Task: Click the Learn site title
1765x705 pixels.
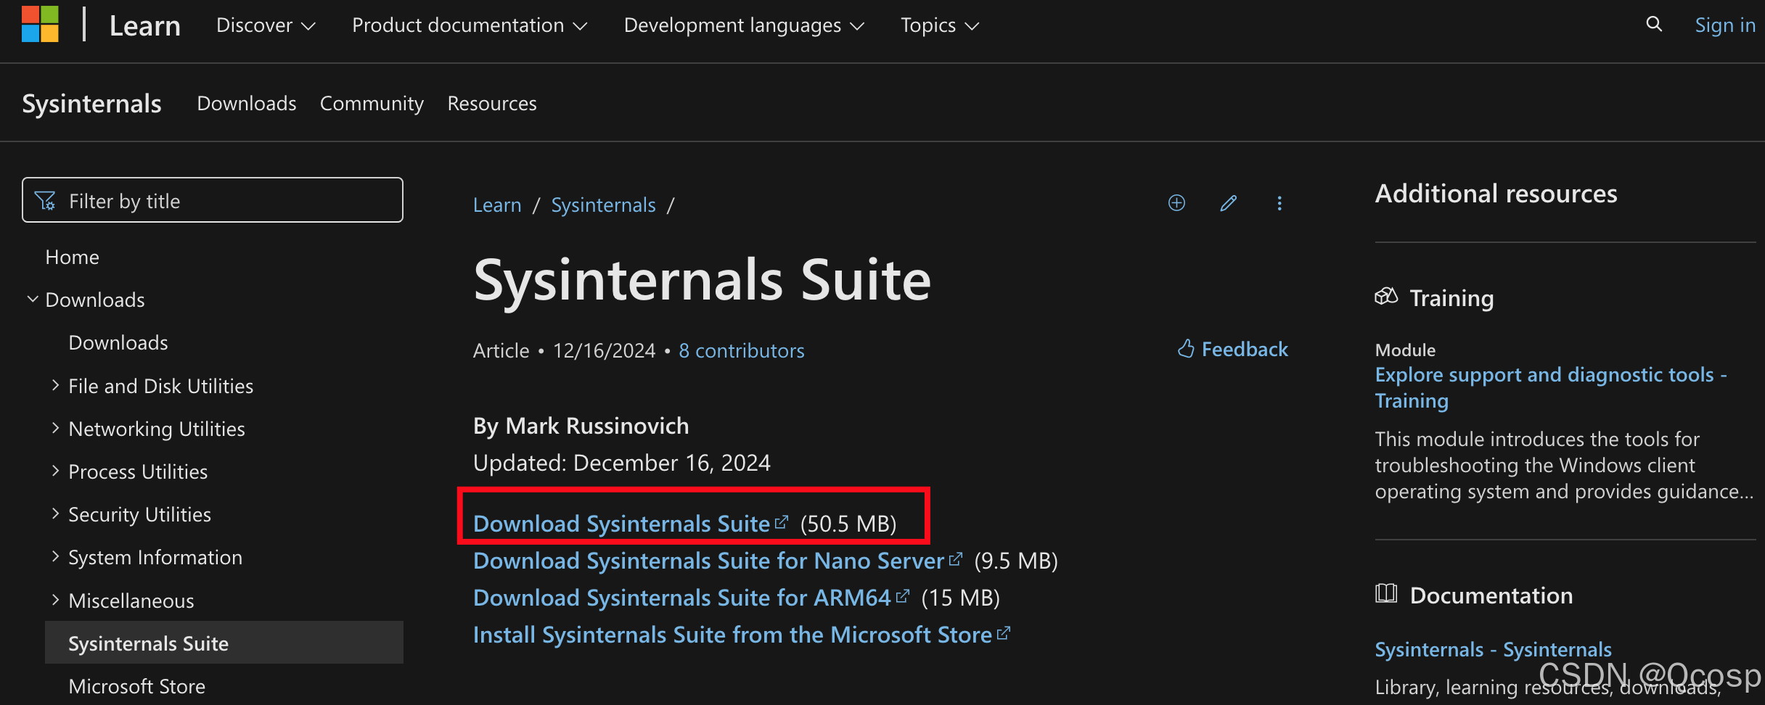Action: tap(144, 26)
